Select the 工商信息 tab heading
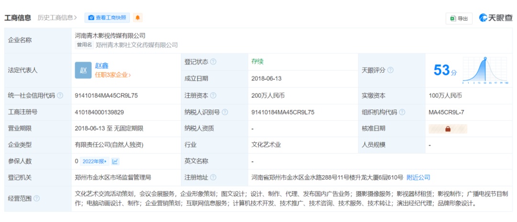 pyautogui.click(x=18, y=18)
